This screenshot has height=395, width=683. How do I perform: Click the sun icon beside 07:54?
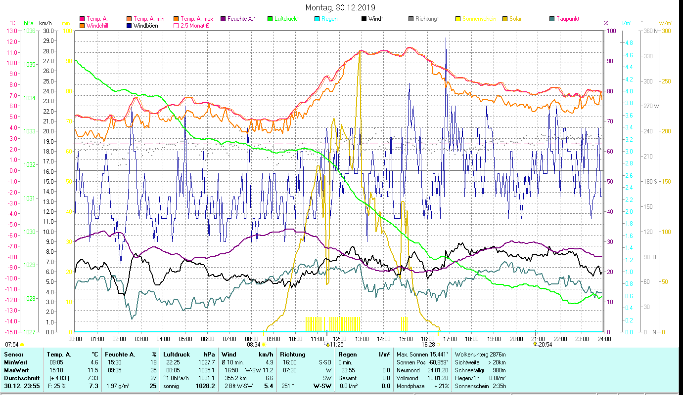click(22, 345)
